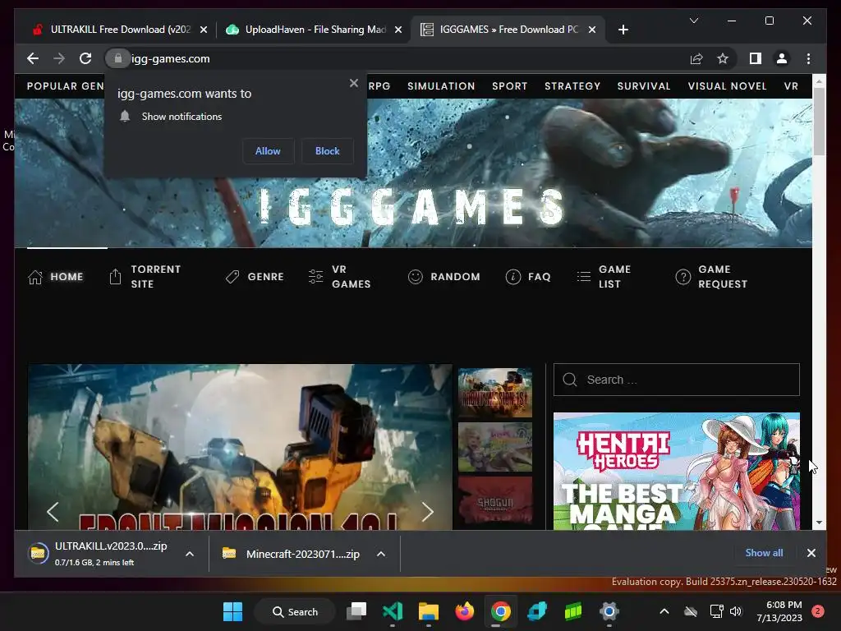The image size is (841, 631).
Task: Expand ULTRAKILL download options chevron
Action: 190,554
